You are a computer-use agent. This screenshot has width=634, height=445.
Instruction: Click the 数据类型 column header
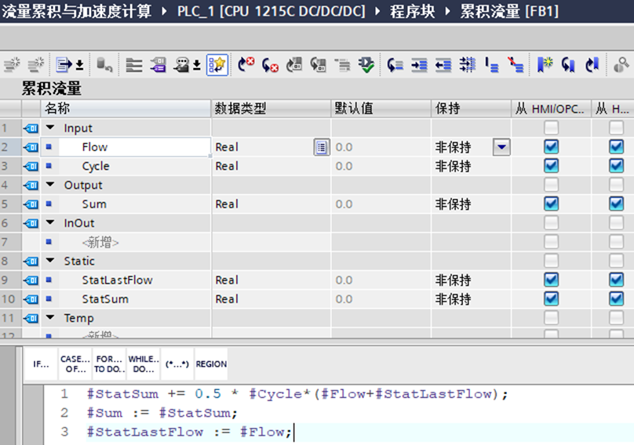click(x=271, y=108)
